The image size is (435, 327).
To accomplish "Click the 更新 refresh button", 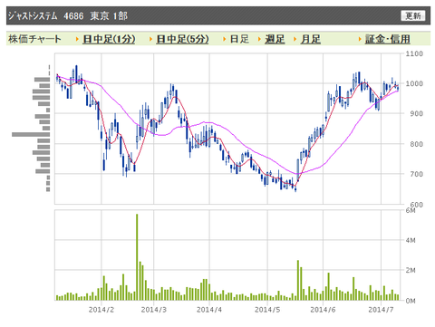I will (x=412, y=15).
